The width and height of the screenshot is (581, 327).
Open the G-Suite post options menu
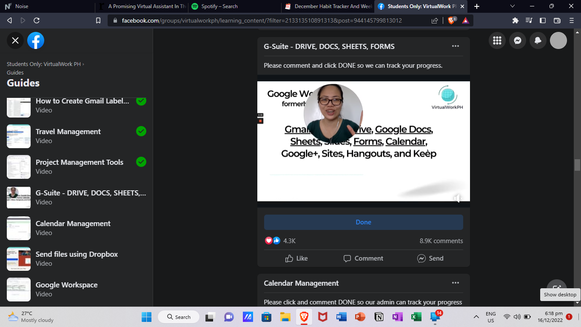click(x=456, y=46)
